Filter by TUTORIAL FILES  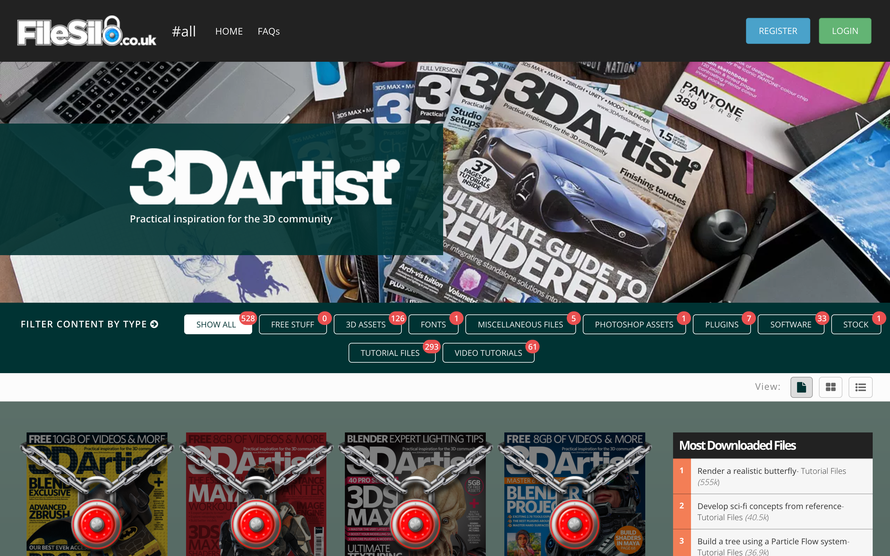(392, 353)
